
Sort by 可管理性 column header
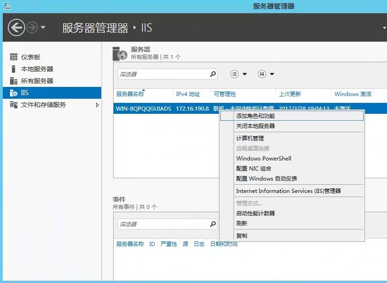coord(224,94)
